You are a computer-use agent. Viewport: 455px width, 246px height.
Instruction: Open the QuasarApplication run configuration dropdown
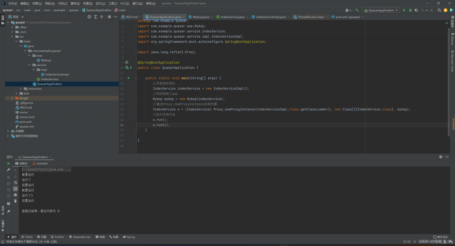point(381,10)
